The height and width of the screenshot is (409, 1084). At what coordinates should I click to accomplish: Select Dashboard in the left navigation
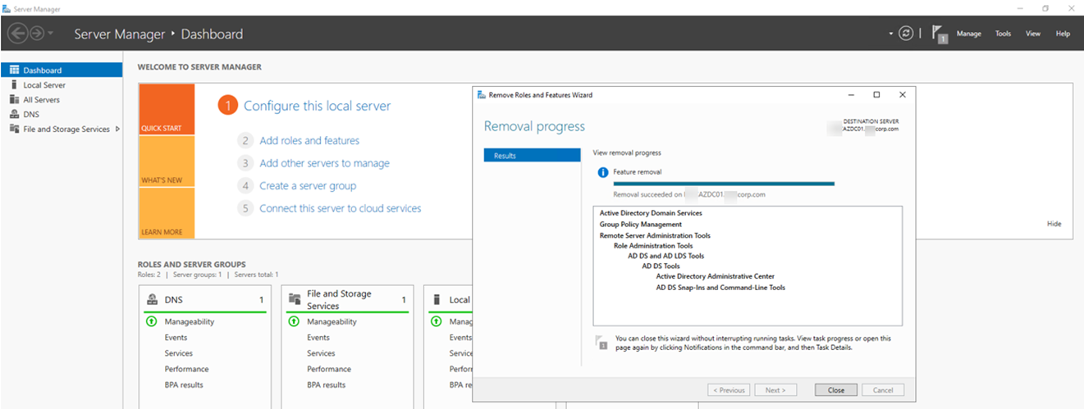tap(62, 70)
